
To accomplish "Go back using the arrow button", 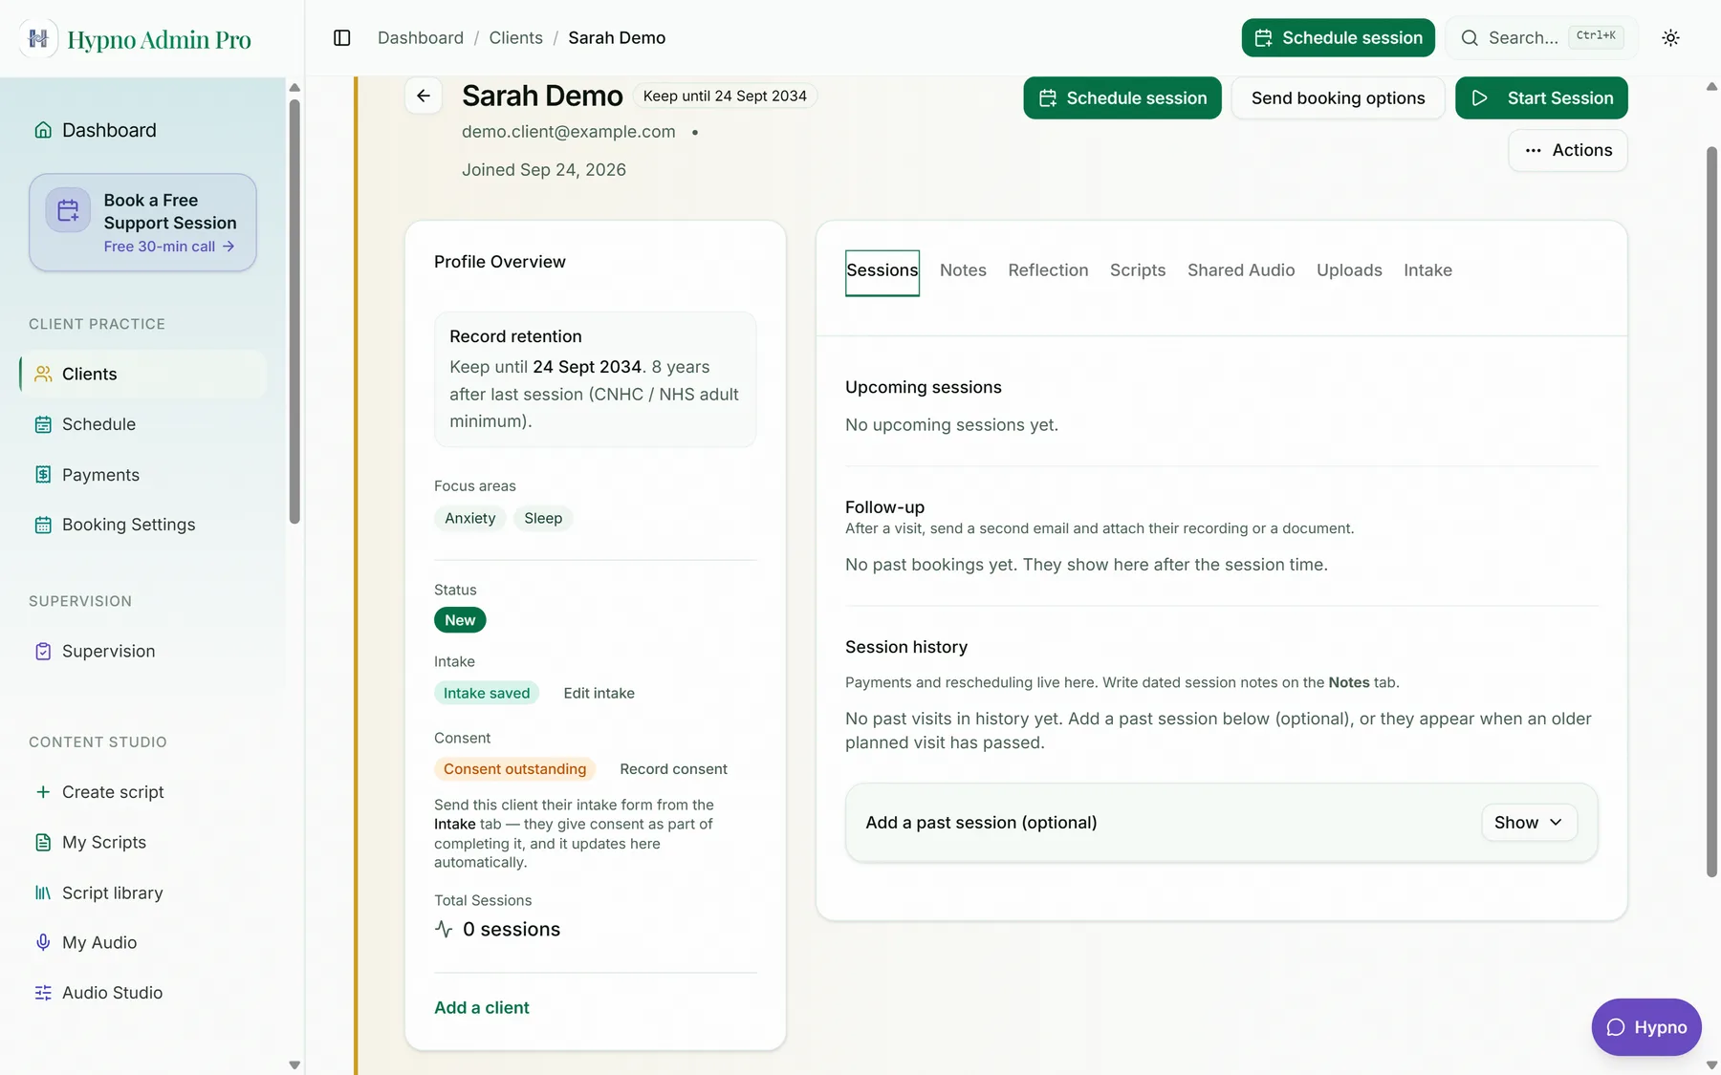I will coord(424,96).
